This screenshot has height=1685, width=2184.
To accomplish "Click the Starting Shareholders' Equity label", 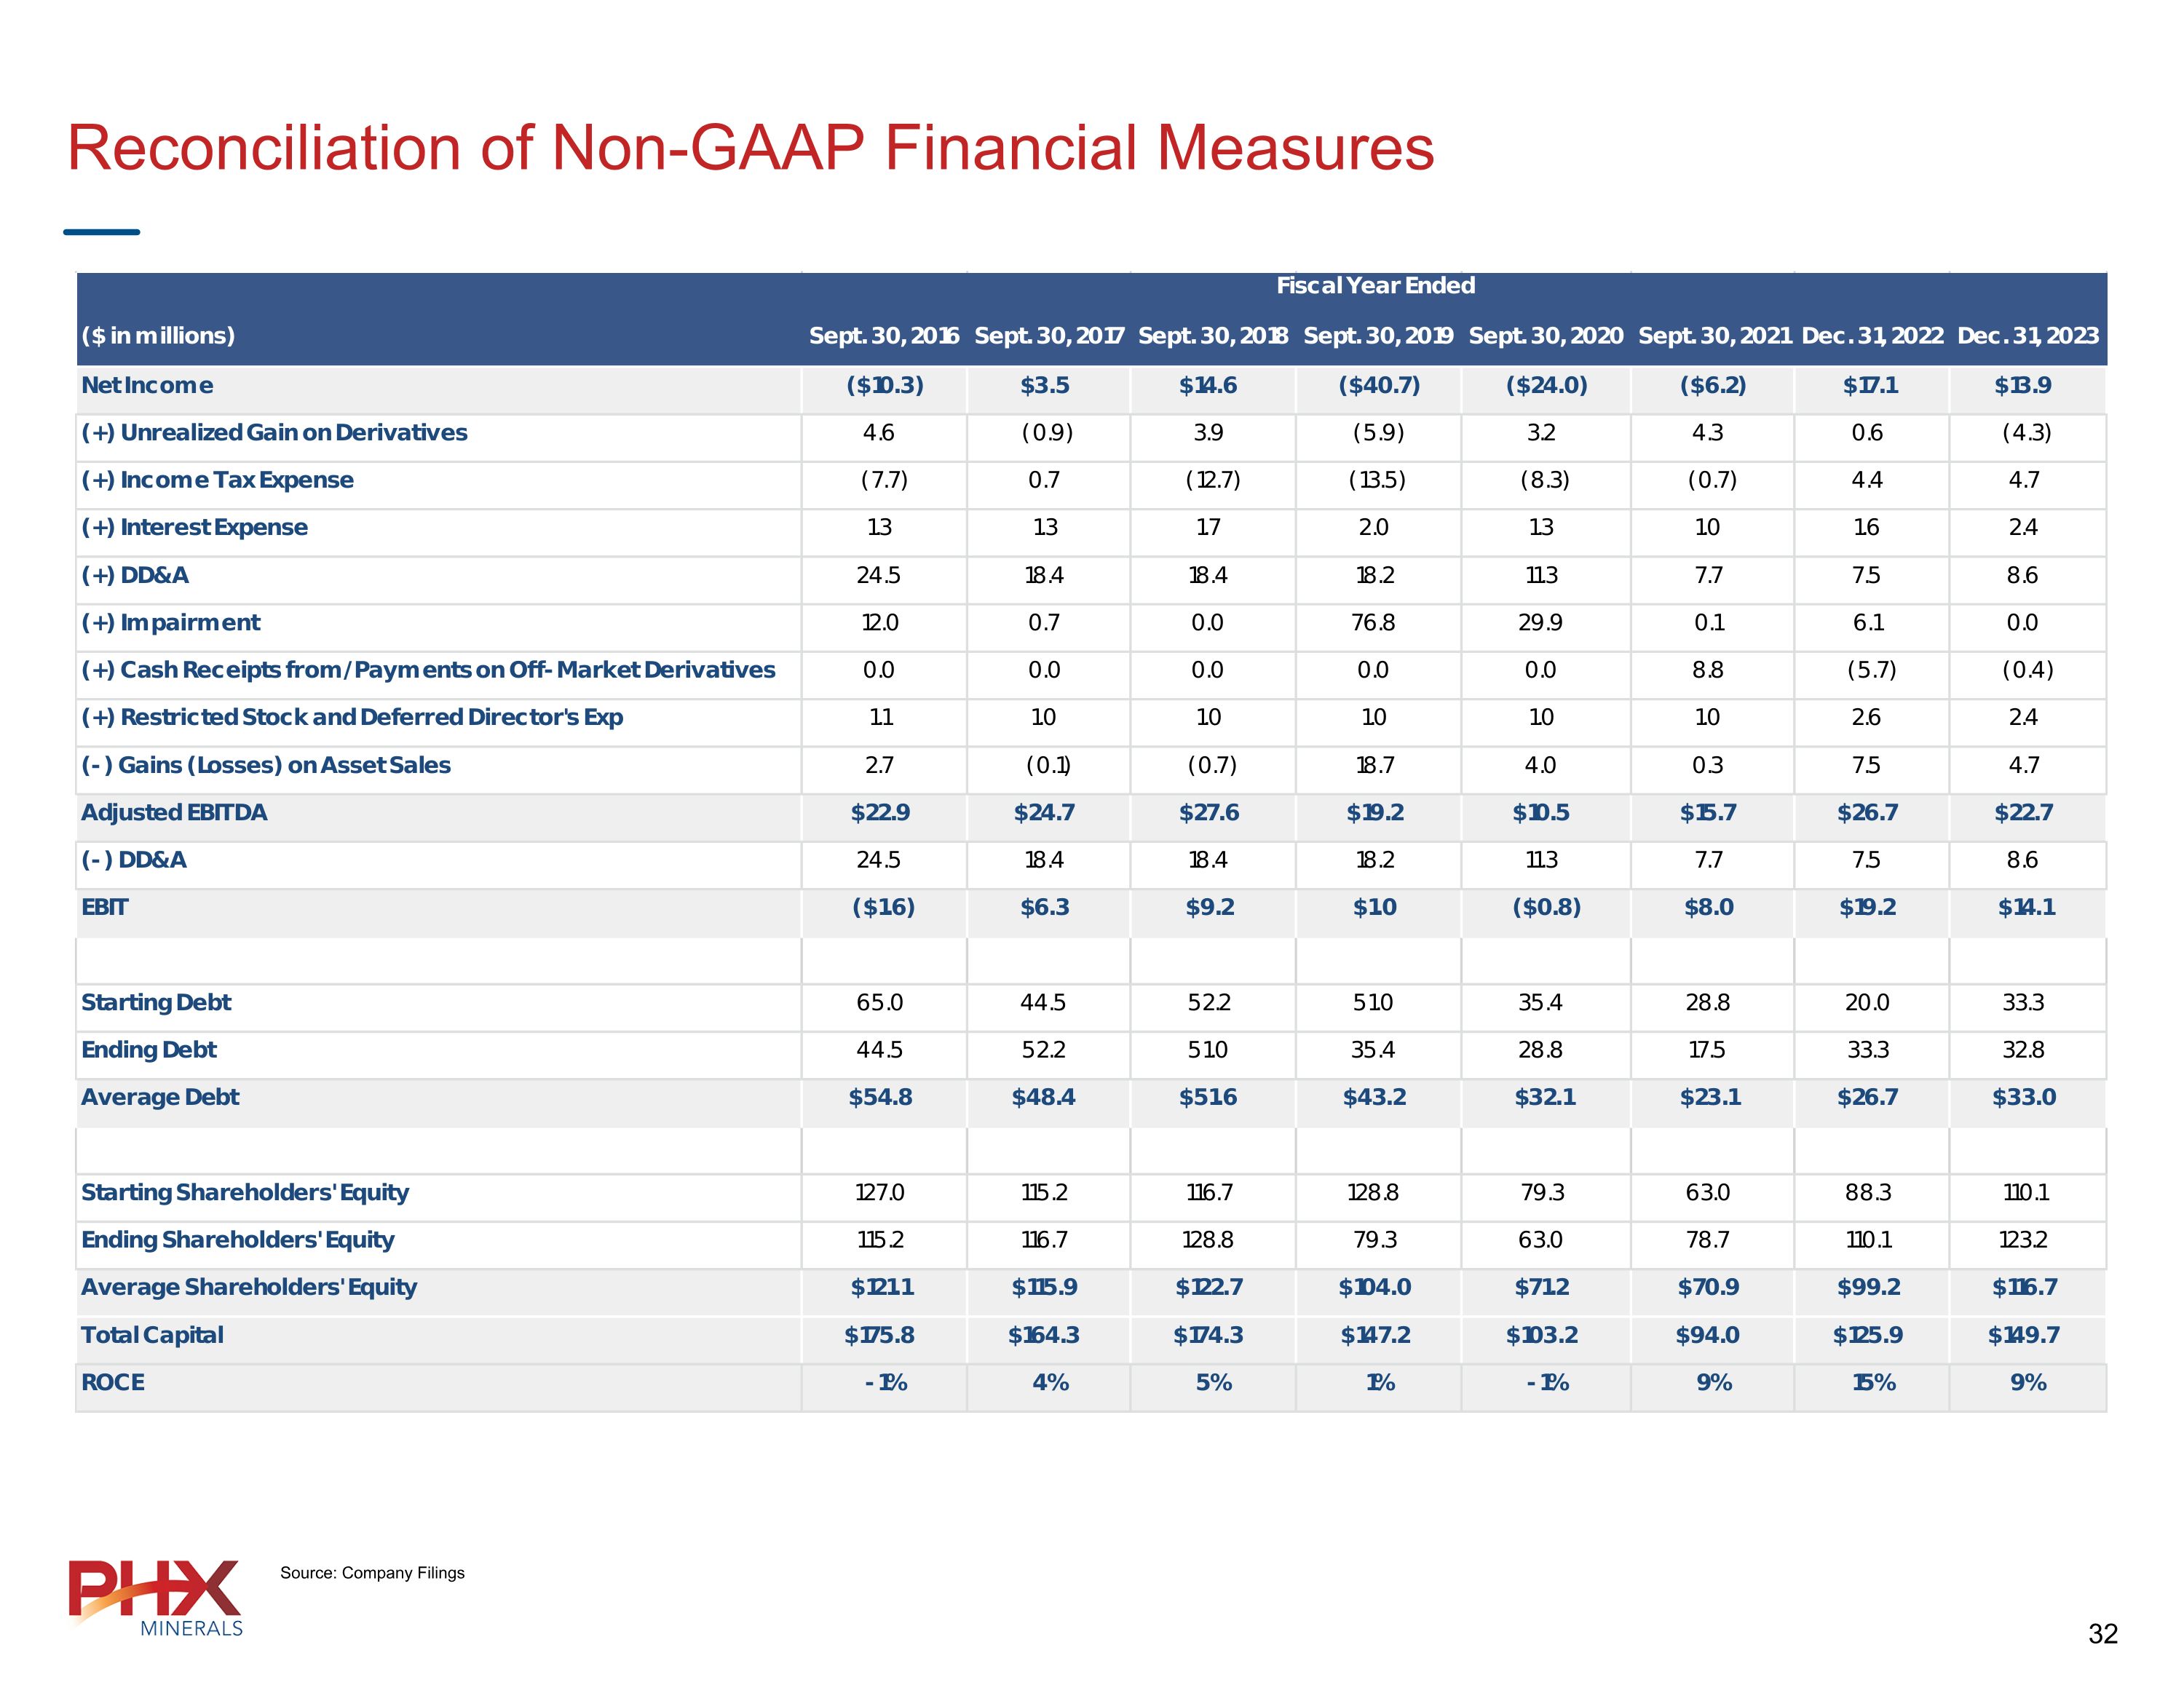I will click(x=245, y=1193).
